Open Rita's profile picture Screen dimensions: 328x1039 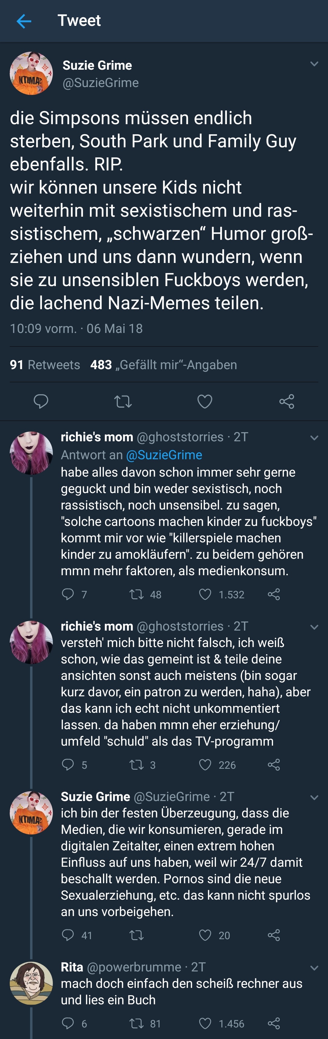[x=31, y=983]
